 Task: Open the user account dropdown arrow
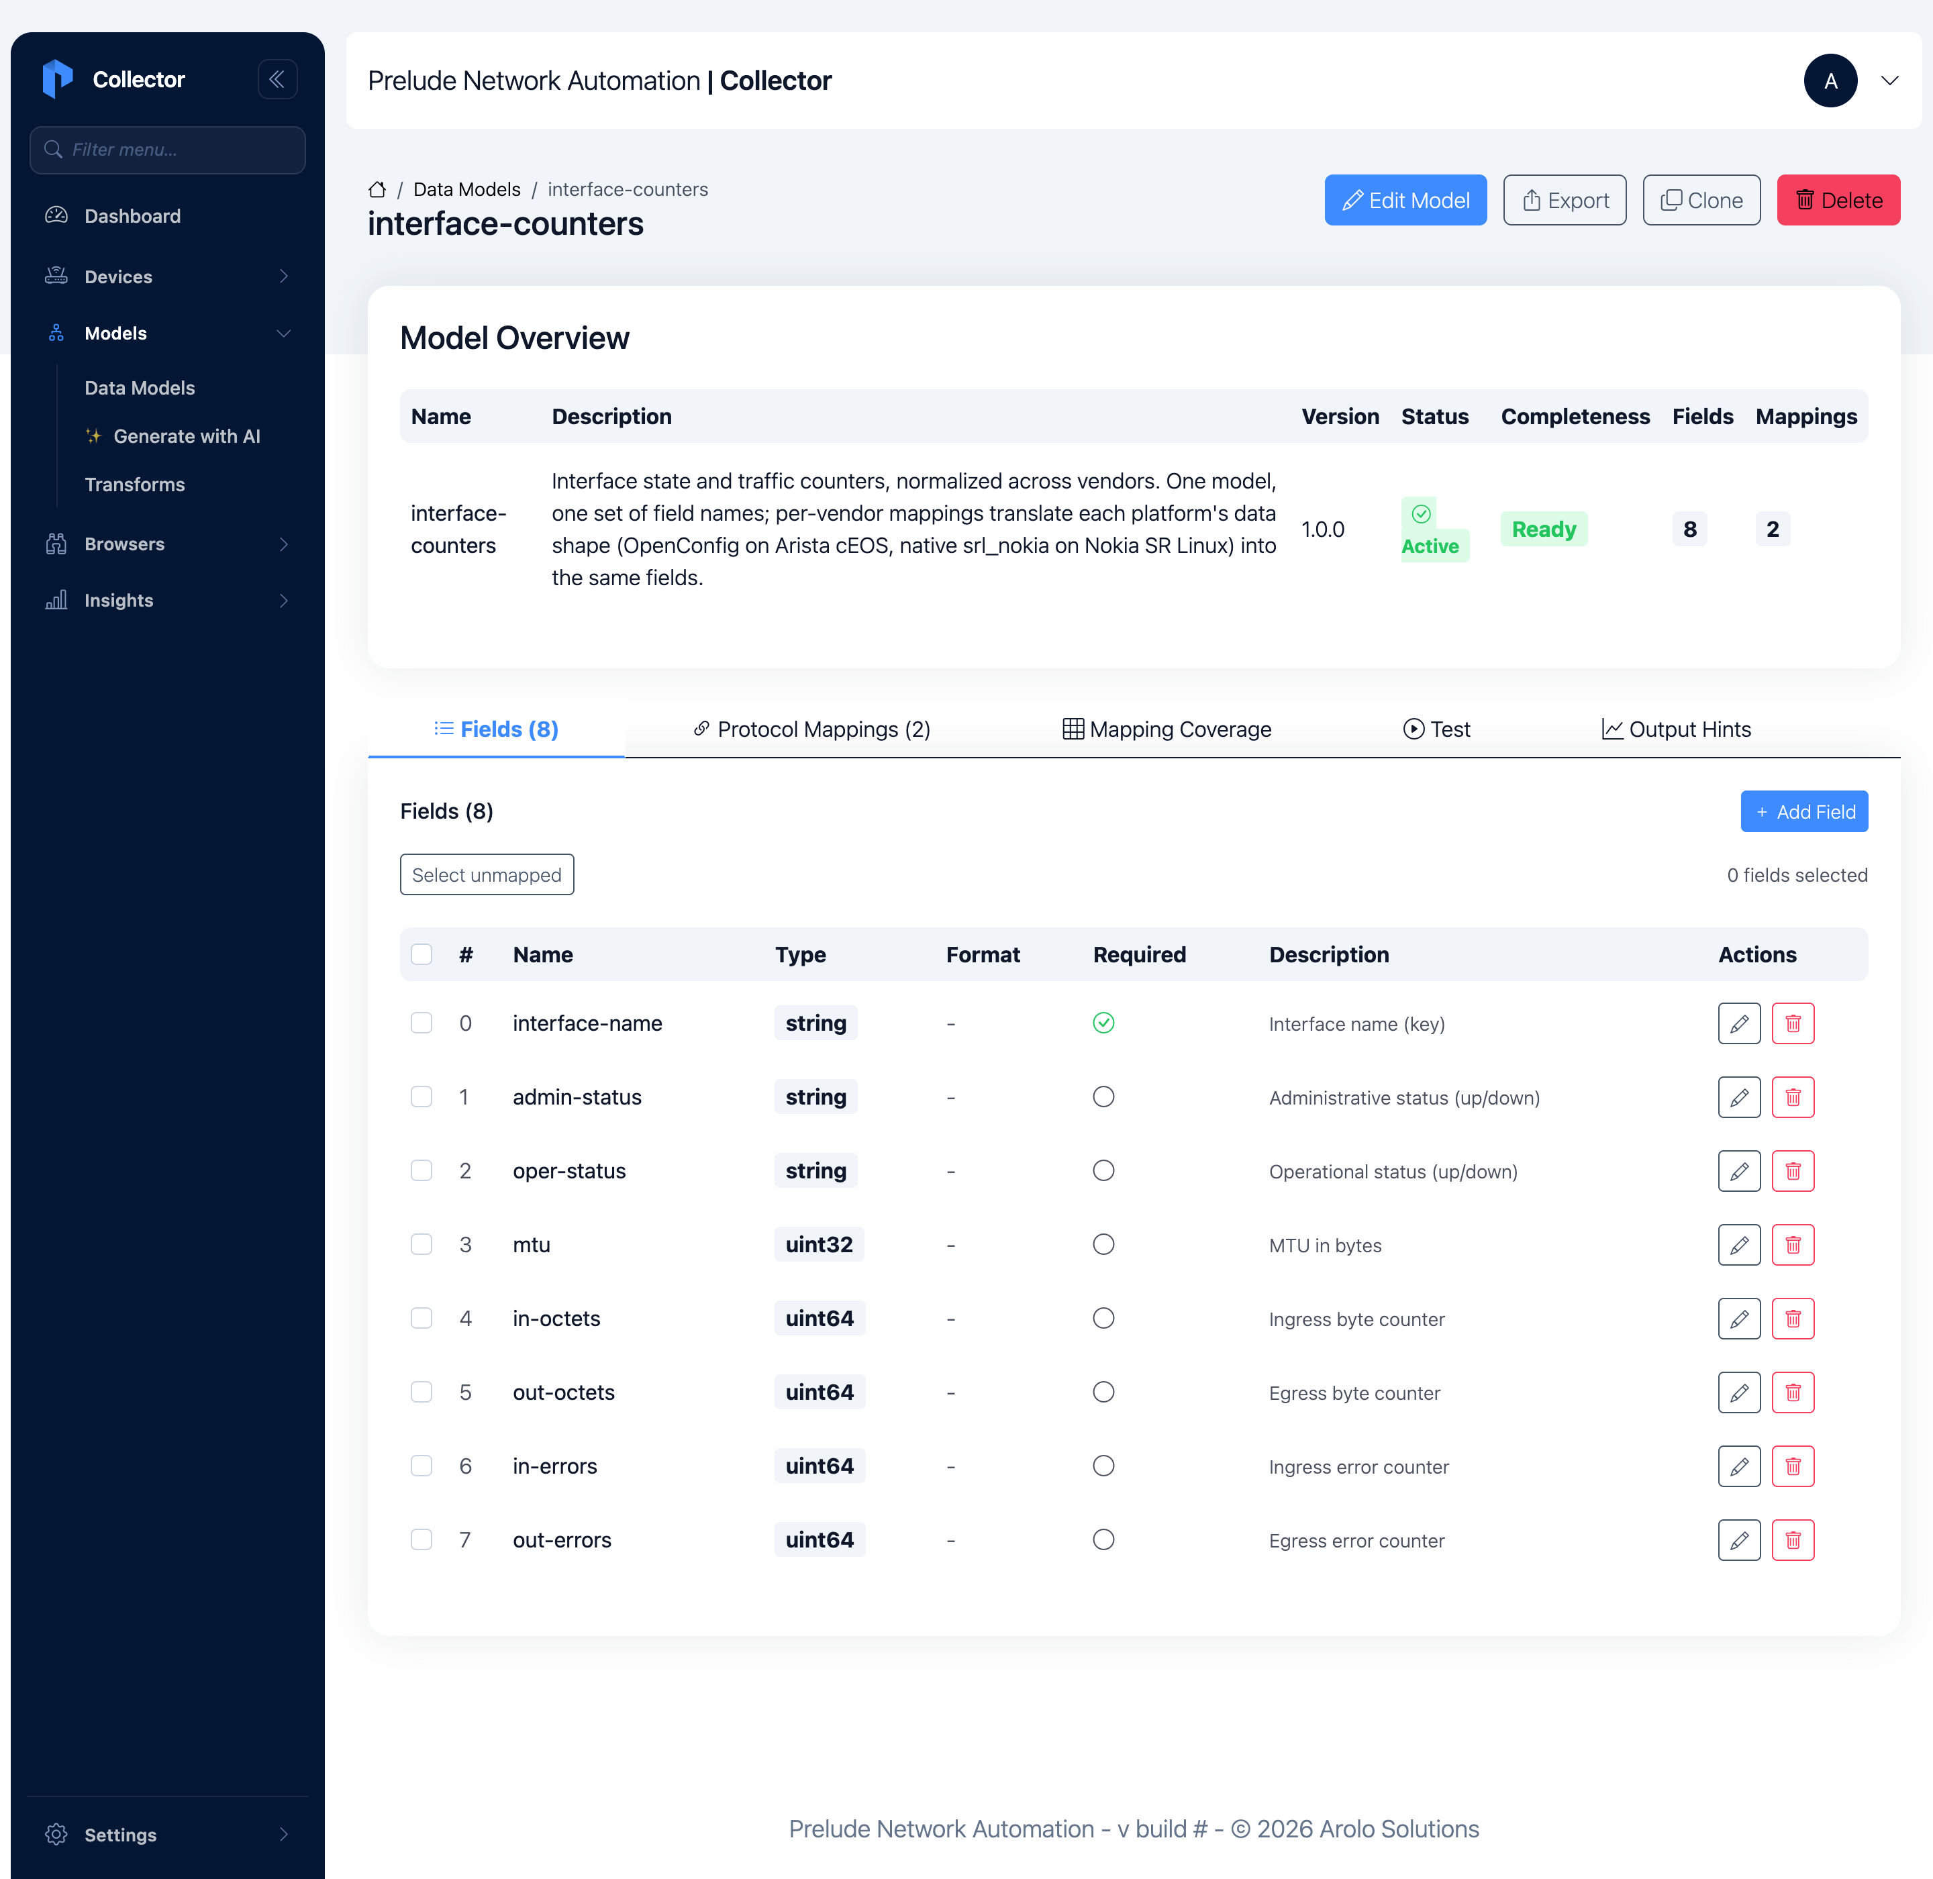(1889, 81)
